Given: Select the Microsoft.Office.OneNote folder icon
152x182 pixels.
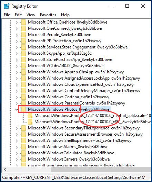Looking at the screenshot, I should [x=23, y=22].
